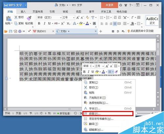Toggle spell check in status bar
Image resolution: width=164 pixels, height=134 pixels.
(x=64, y=113)
